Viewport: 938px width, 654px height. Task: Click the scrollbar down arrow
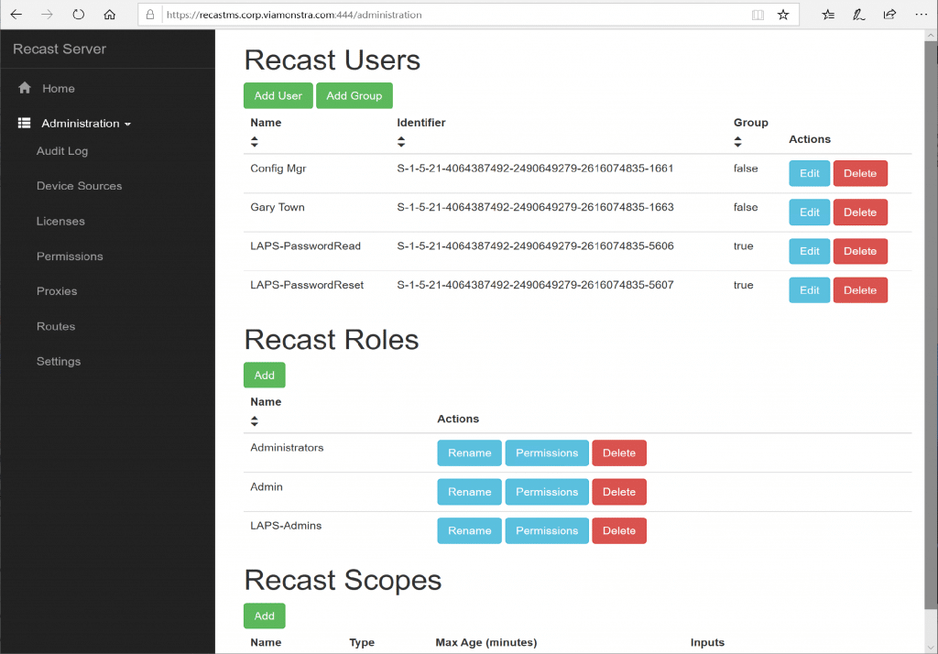point(931,647)
